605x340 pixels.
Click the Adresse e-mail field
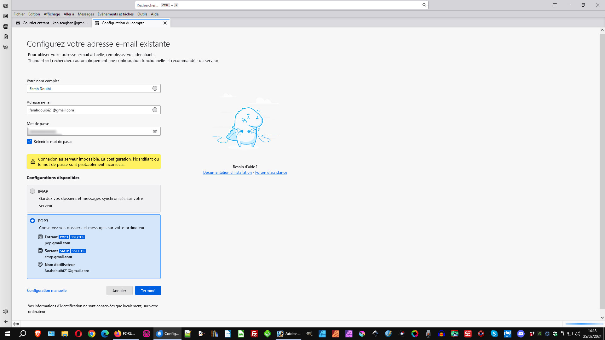click(94, 110)
